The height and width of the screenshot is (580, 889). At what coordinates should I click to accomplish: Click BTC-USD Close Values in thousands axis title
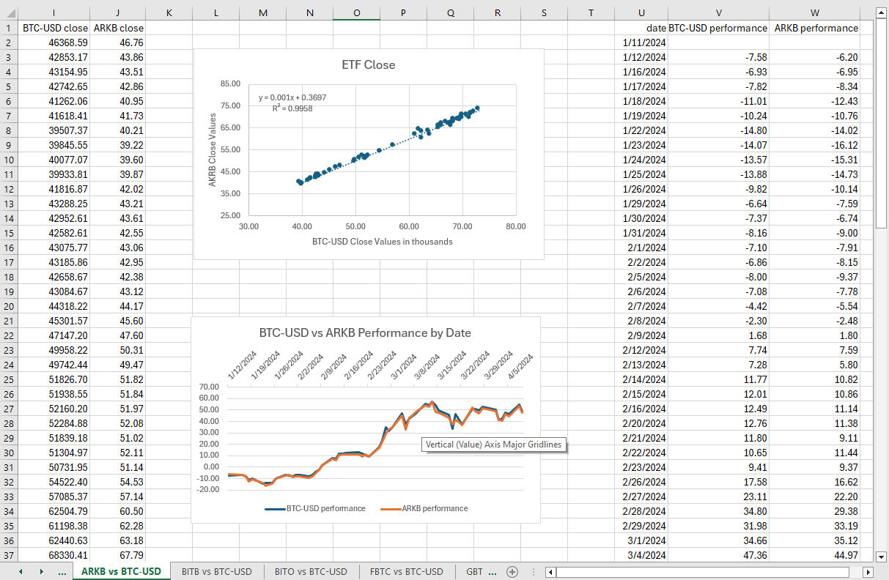(x=382, y=241)
